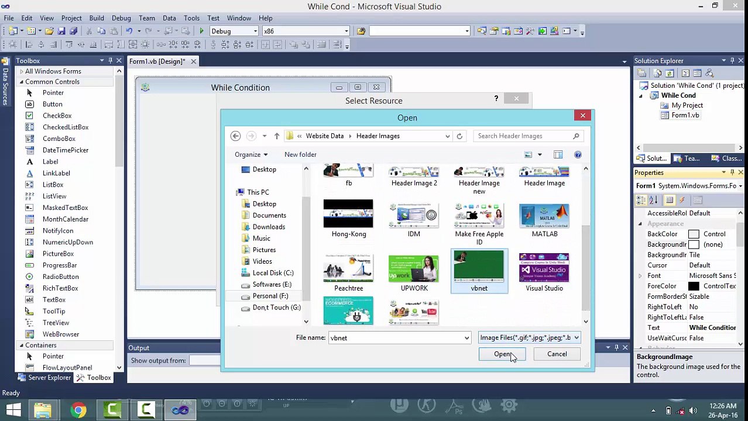Click Header Images breadcrumb in address bar
Screen dimensions: 748x421
click(x=378, y=136)
